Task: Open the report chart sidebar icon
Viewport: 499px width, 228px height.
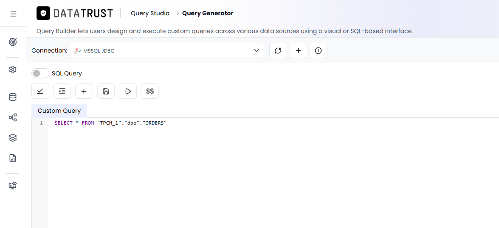Action: click(x=13, y=158)
